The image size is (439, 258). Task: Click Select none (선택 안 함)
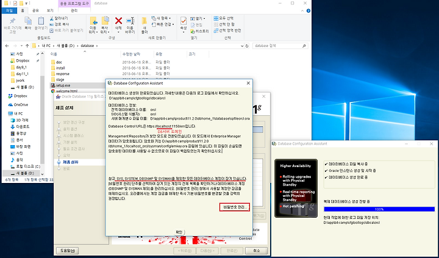tap(224, 24)
